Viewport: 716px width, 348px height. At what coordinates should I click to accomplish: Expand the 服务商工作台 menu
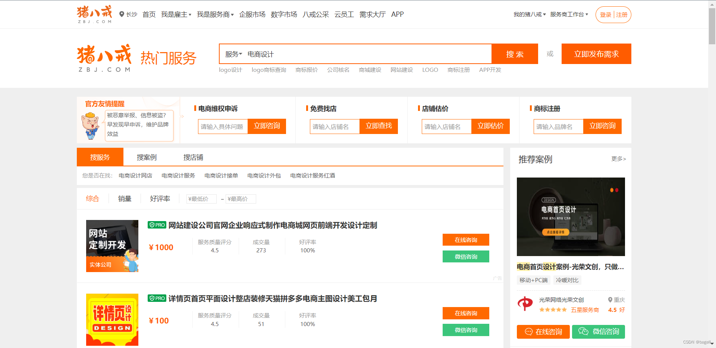click(x=569, y=14)
